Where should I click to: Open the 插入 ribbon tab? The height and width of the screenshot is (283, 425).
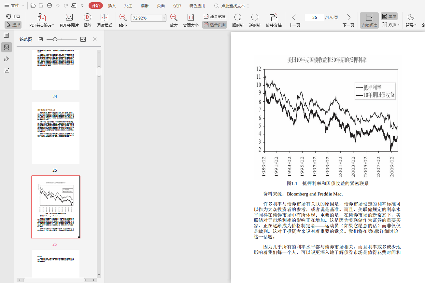tap(112, 6)
